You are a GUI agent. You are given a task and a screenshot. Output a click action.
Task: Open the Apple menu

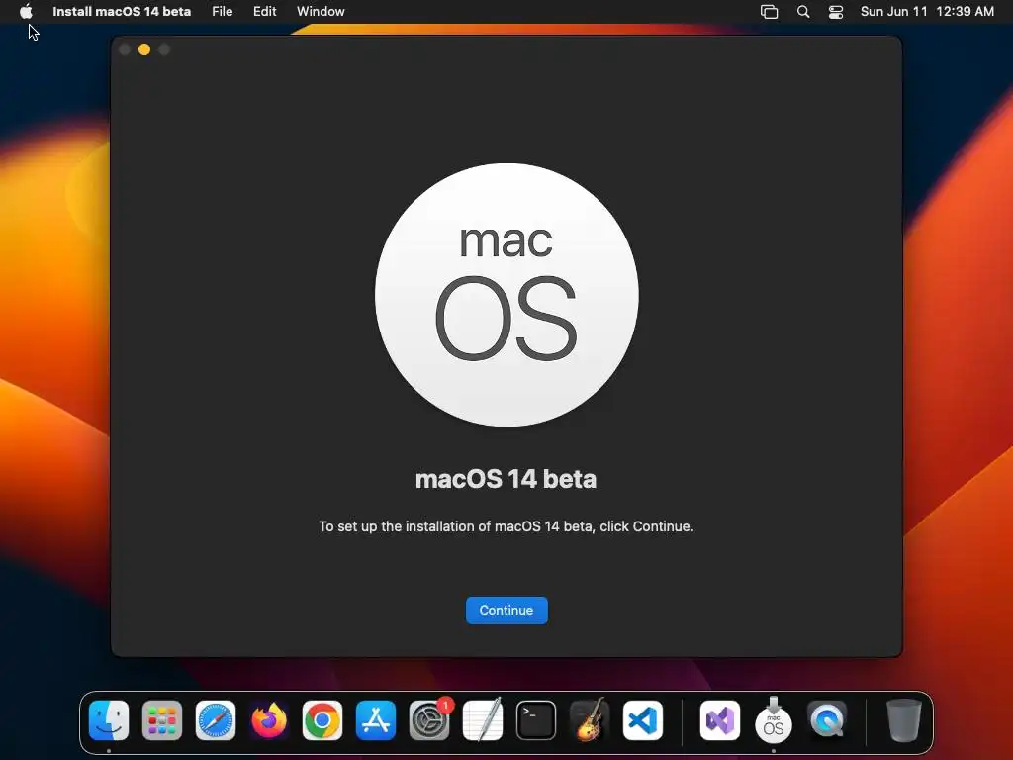tap(26, 12)
